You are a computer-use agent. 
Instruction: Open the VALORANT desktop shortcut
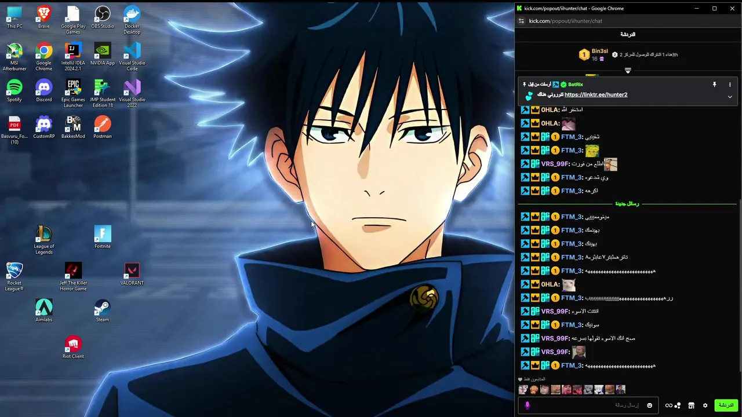[132, 273]
